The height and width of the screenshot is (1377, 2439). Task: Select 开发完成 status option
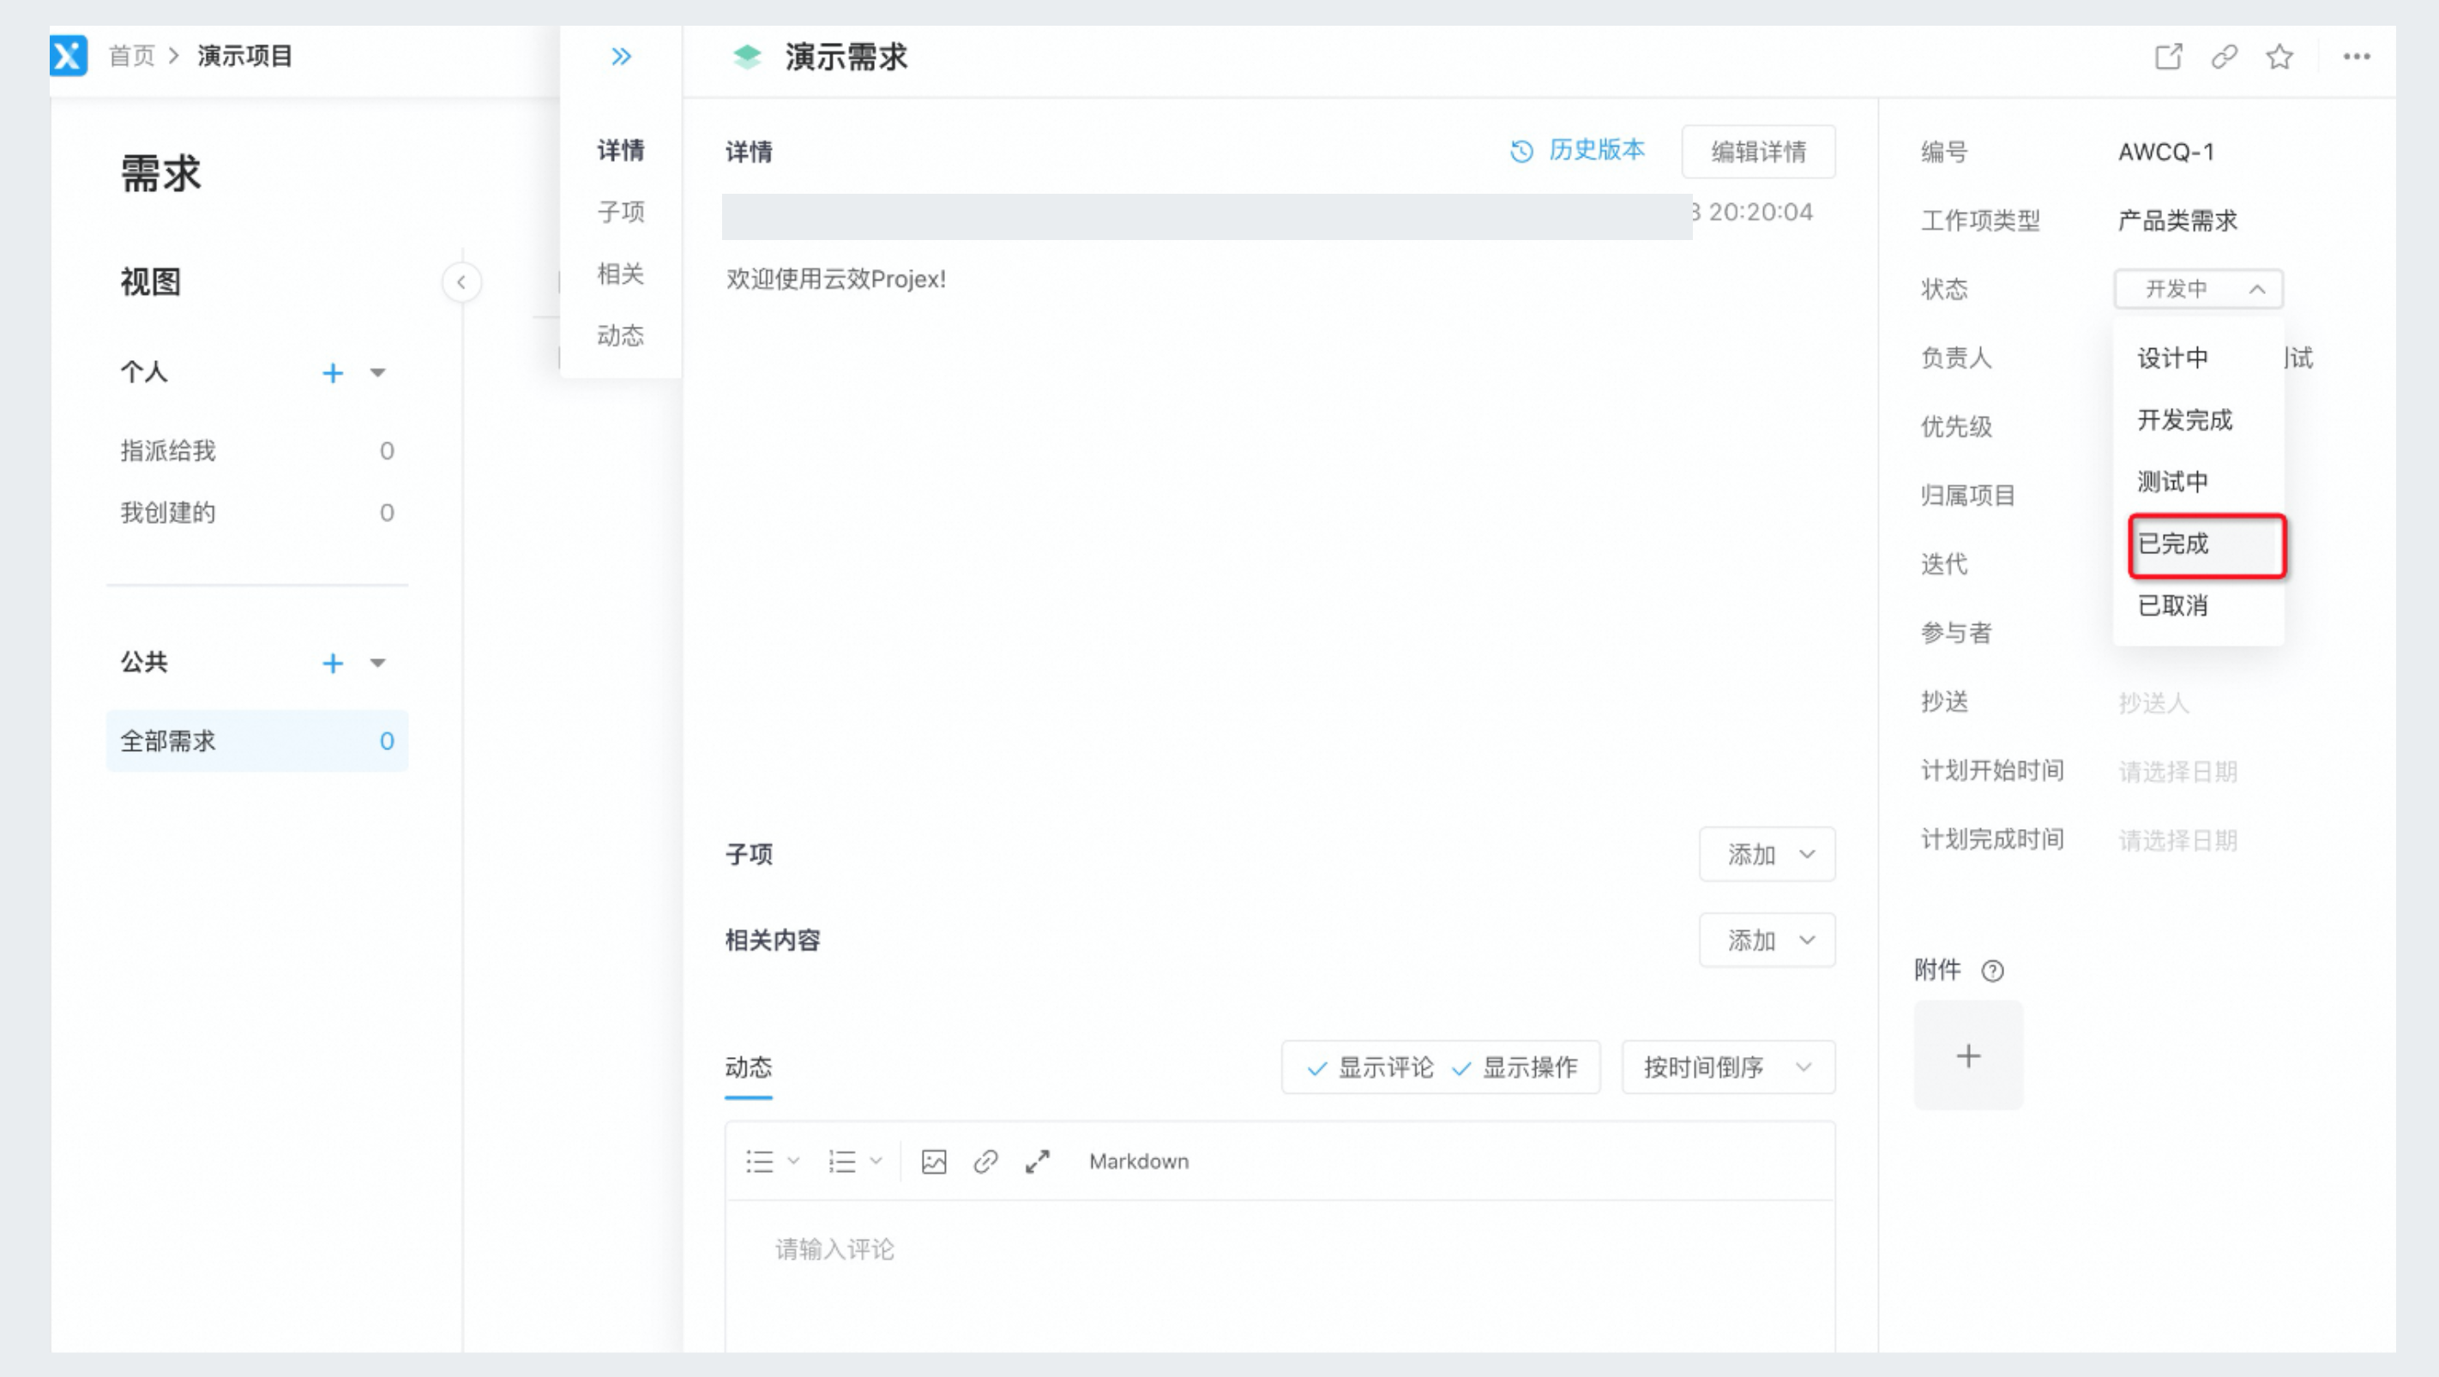(2199, 420)
